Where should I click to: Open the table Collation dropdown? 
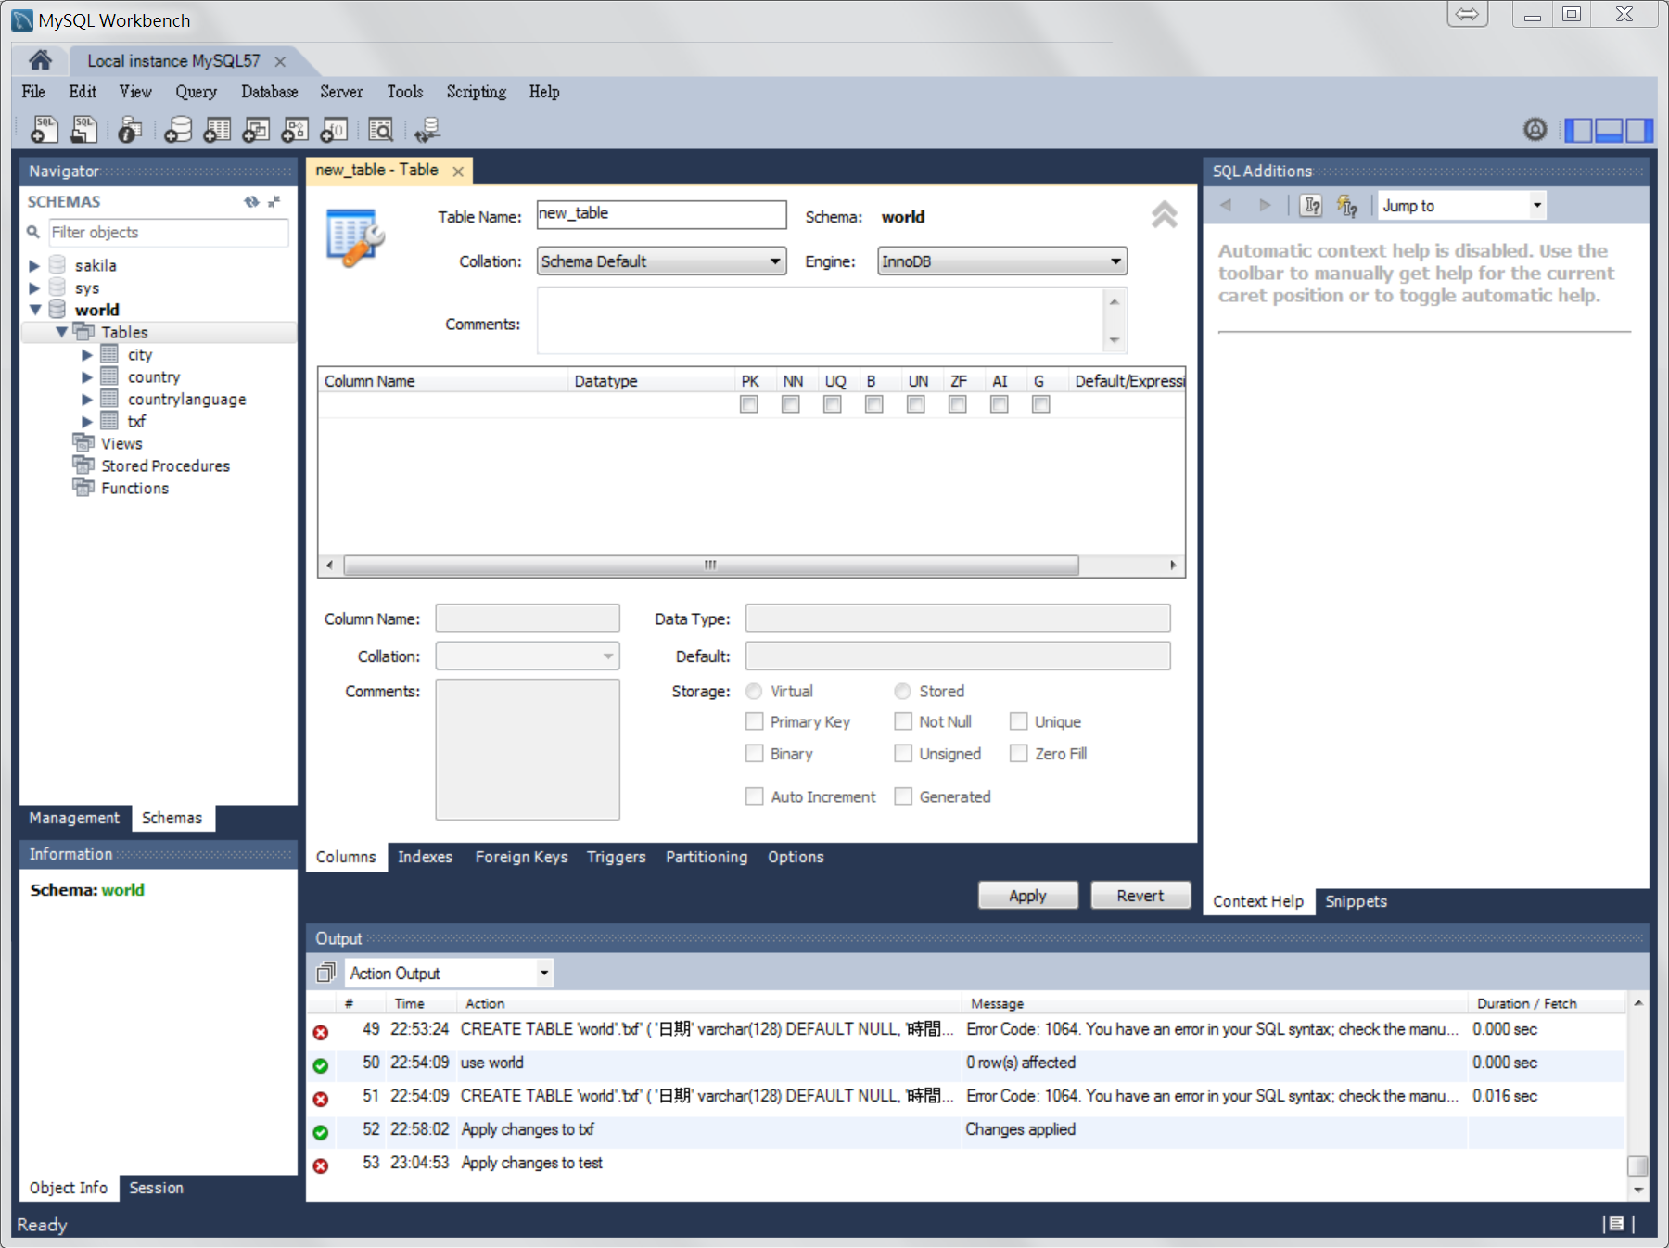pos(662,261)
